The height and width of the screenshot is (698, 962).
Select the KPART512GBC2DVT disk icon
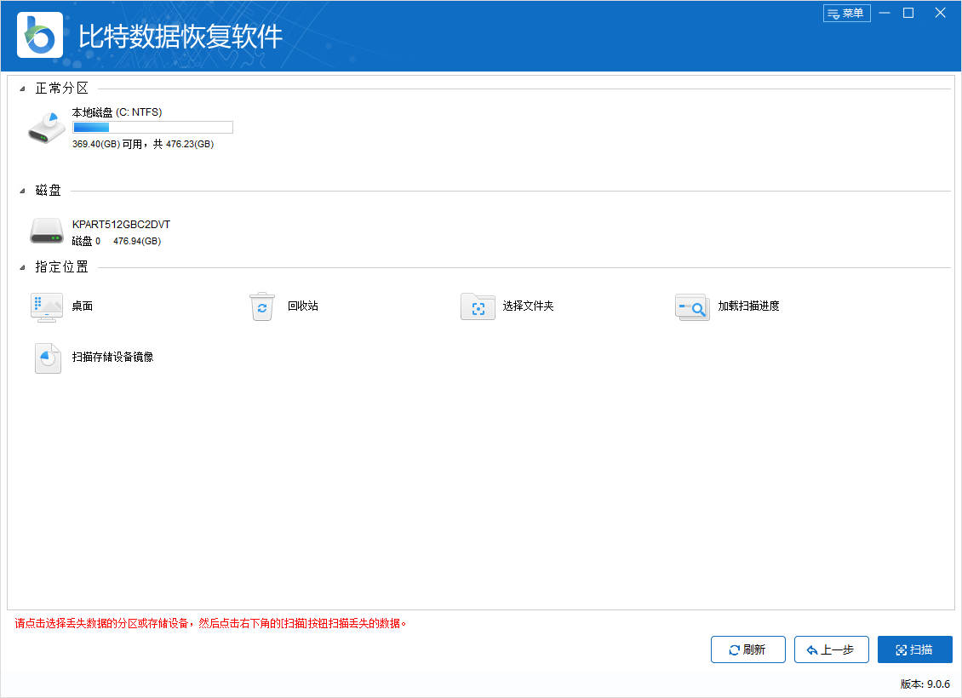coord(46,231)
